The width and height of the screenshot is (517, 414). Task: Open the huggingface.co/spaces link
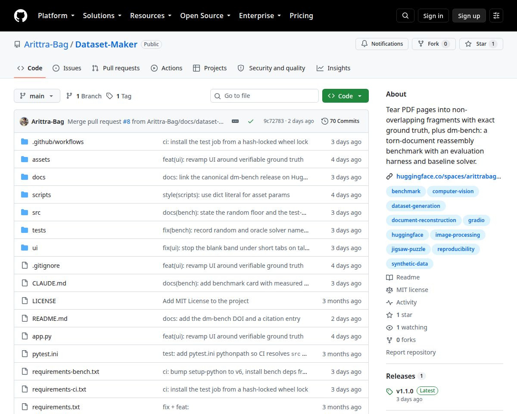[449, 176]
